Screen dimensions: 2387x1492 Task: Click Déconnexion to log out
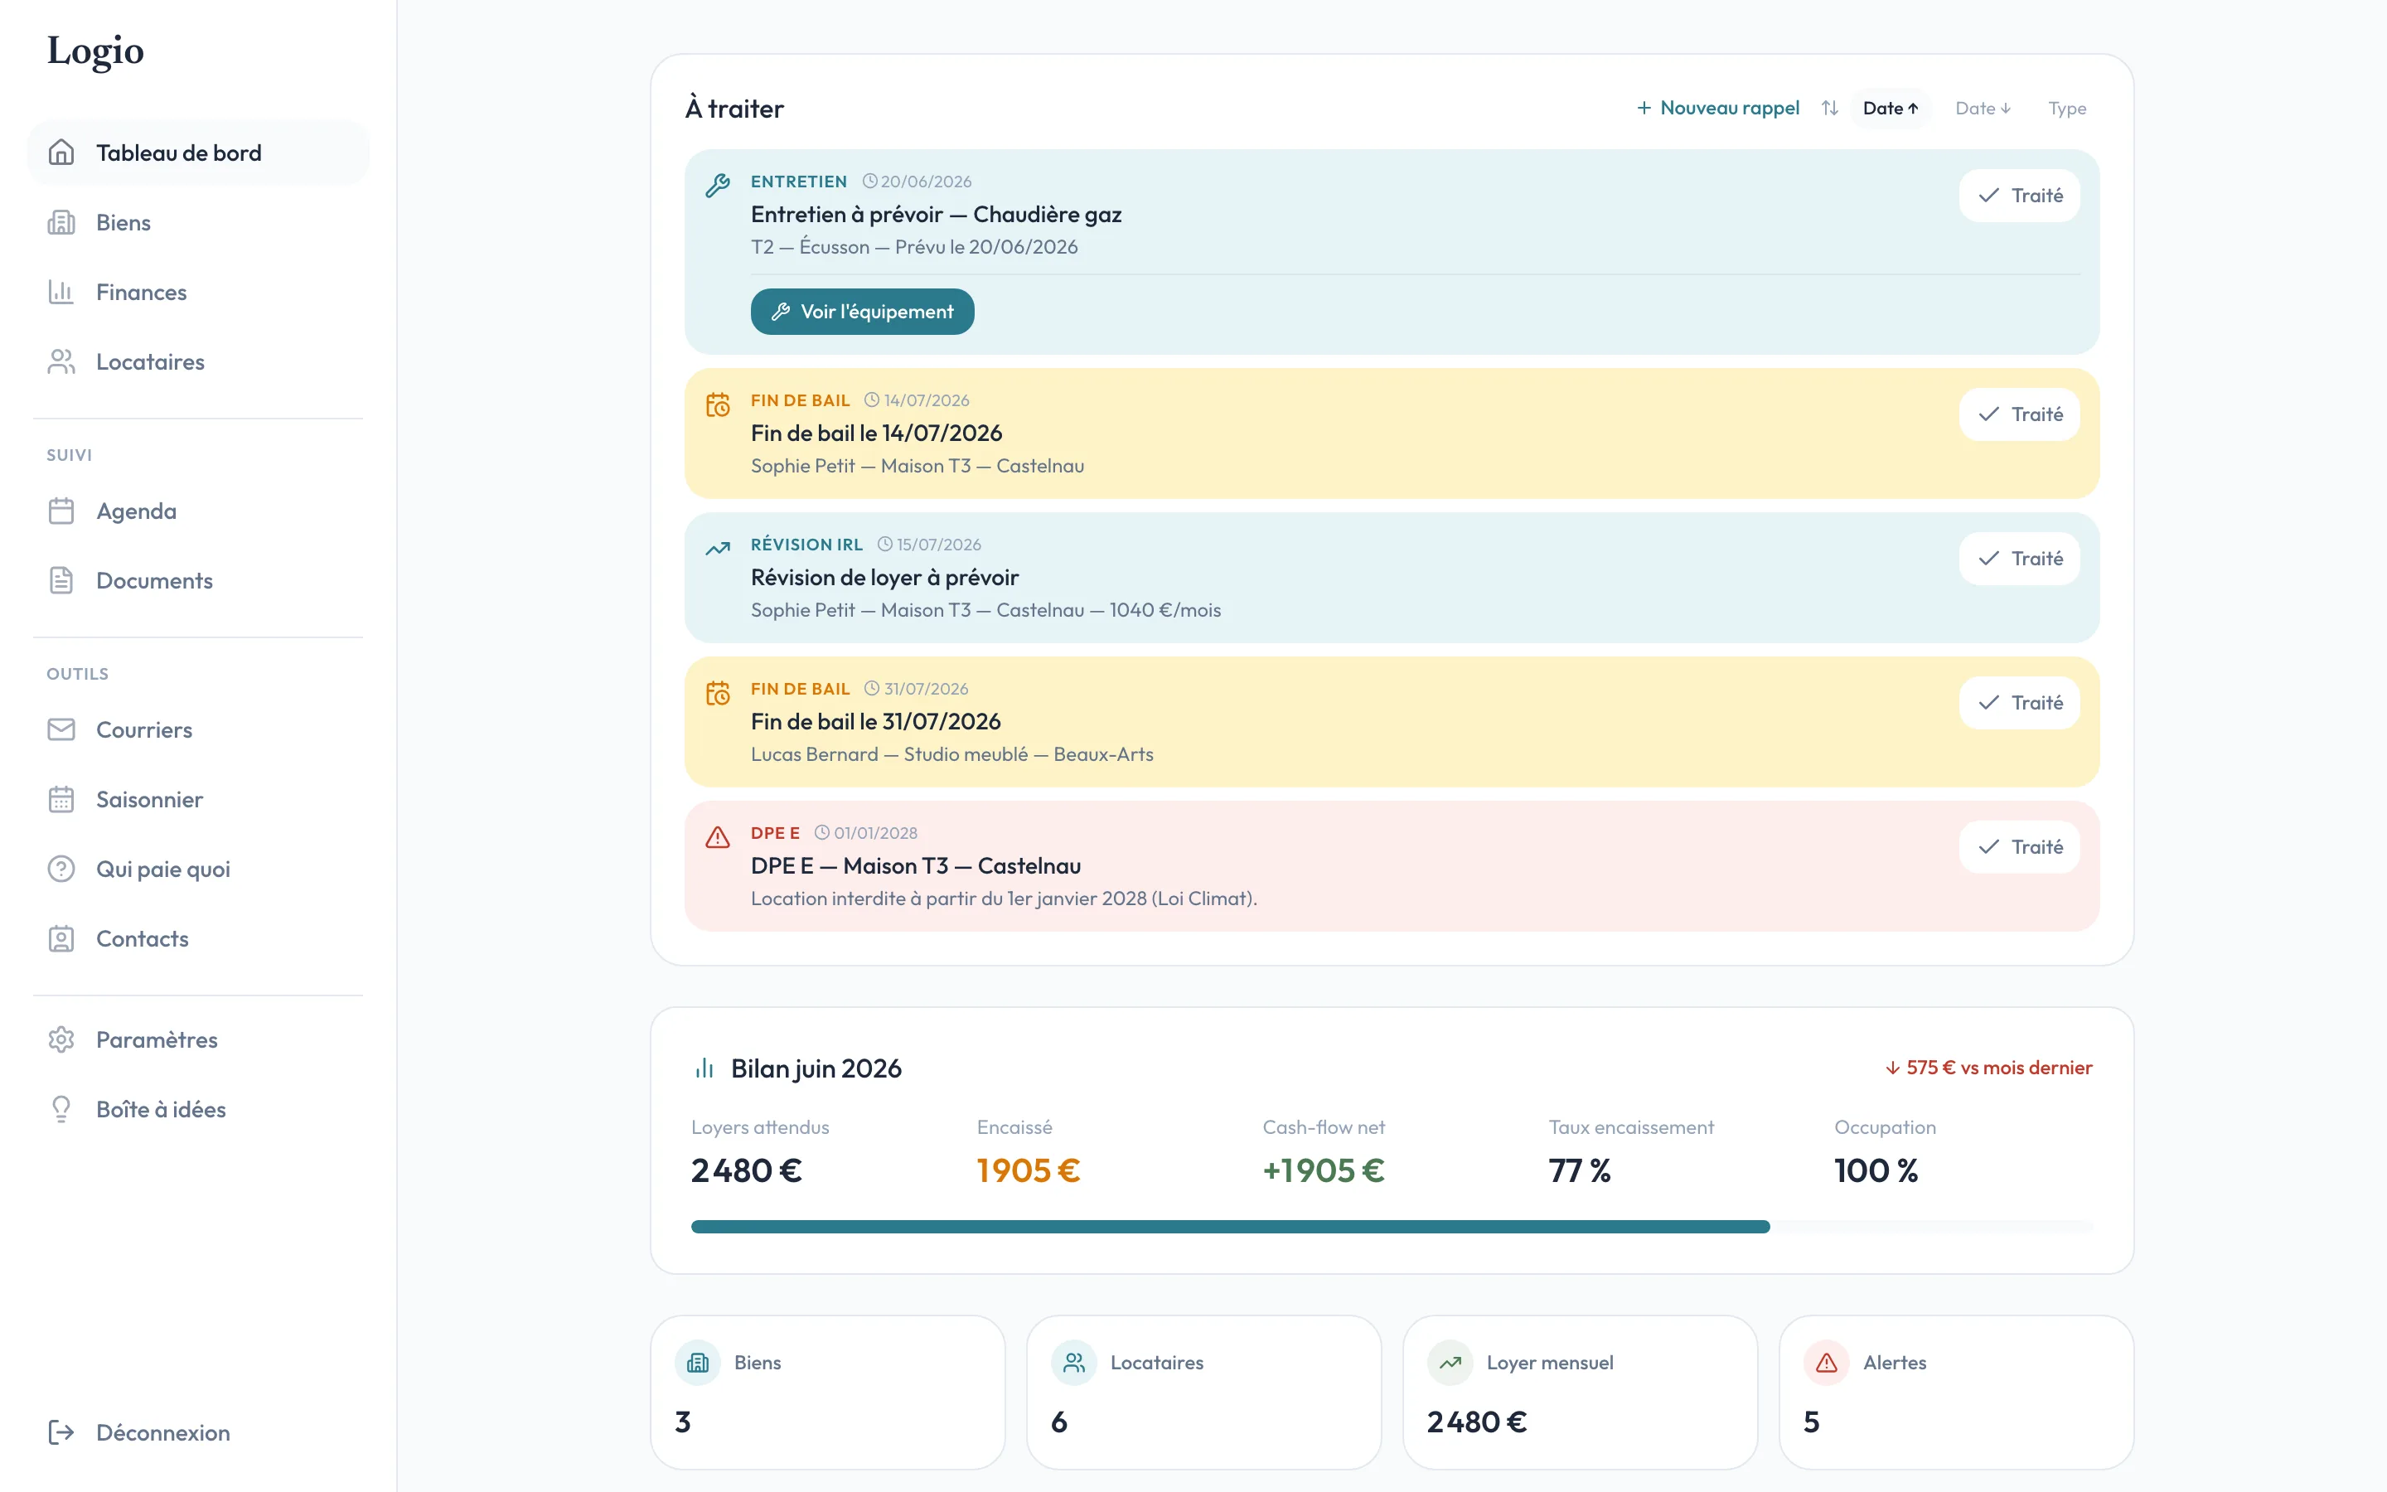198,1431
